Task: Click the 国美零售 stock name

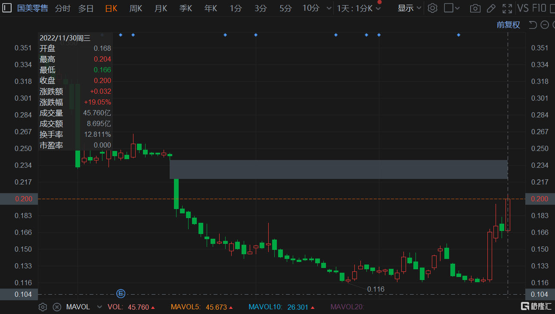Action: tap(32, 8)
